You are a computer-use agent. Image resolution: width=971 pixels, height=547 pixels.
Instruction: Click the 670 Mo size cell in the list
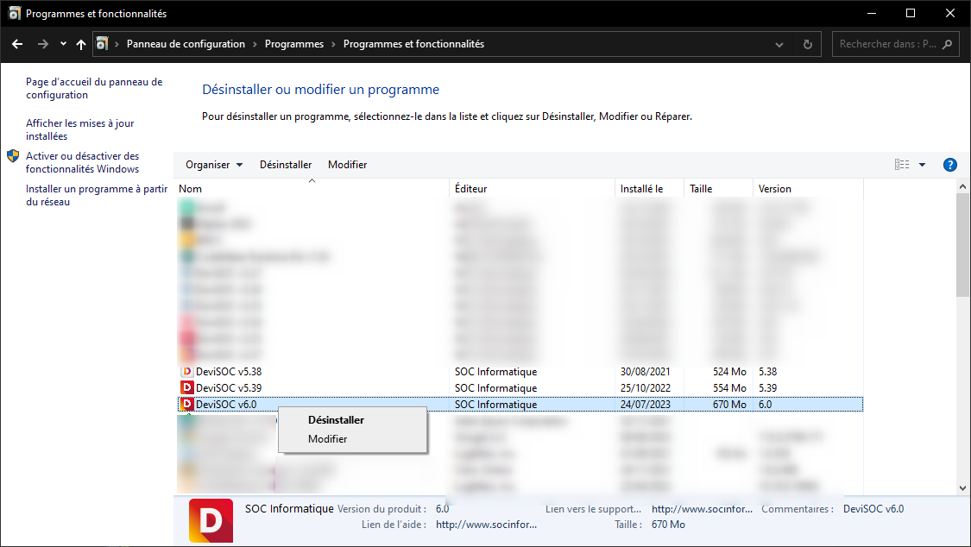point(729,404)
